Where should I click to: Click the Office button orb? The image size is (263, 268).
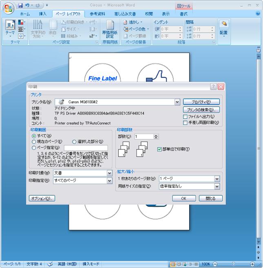pyautogui.click(x=8, y=8)
